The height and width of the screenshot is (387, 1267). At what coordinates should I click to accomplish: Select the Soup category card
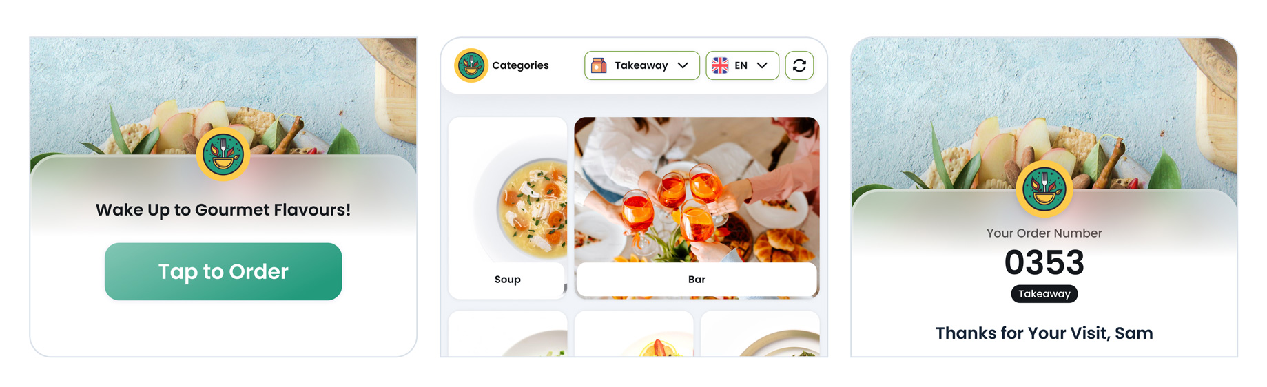coord(508,208)
